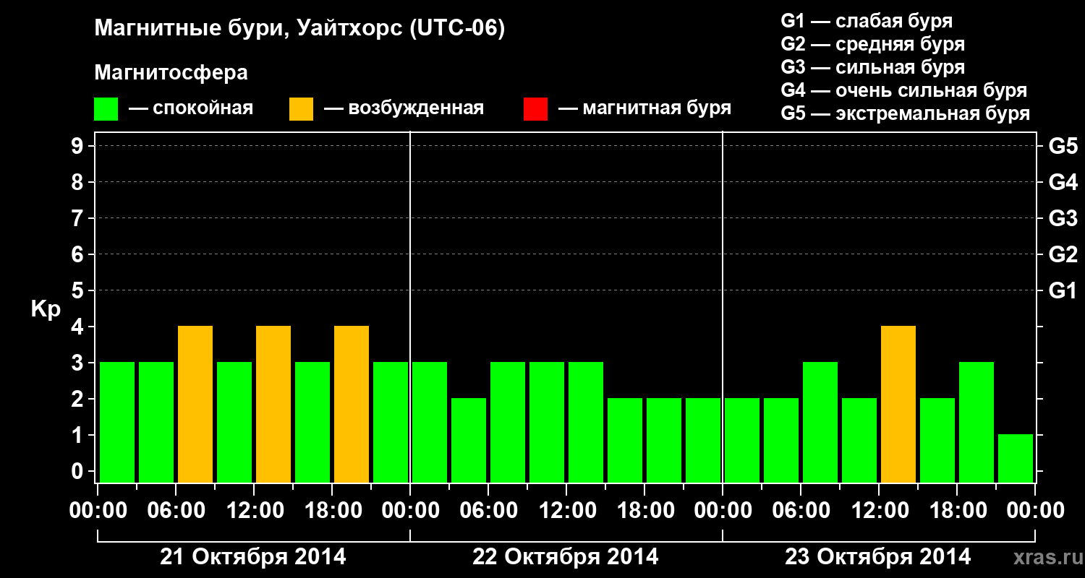Click the green 21:00–00:00 bar on 21 October
Image resolution: width=1085 pixels, height=578 pixels.
point(391,422)
